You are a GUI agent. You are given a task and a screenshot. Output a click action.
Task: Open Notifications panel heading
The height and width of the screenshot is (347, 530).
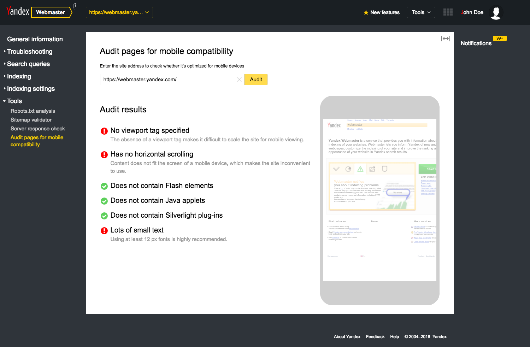tap(476, 43)
